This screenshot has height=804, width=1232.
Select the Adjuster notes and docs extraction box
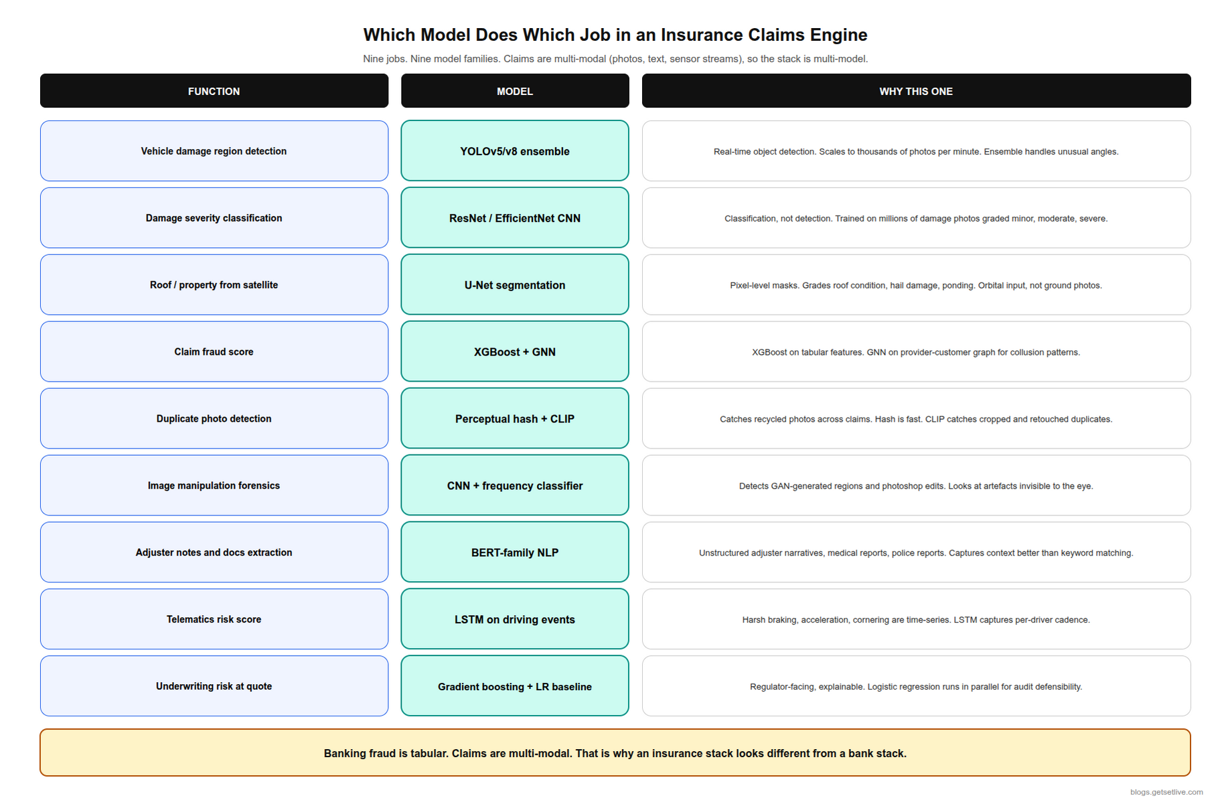click(214, 553)
